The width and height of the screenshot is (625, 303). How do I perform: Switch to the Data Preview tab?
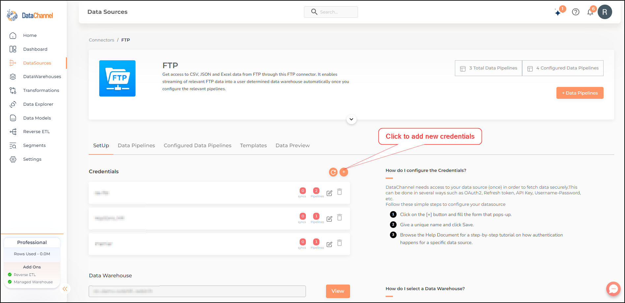click(x=292, y=146)
